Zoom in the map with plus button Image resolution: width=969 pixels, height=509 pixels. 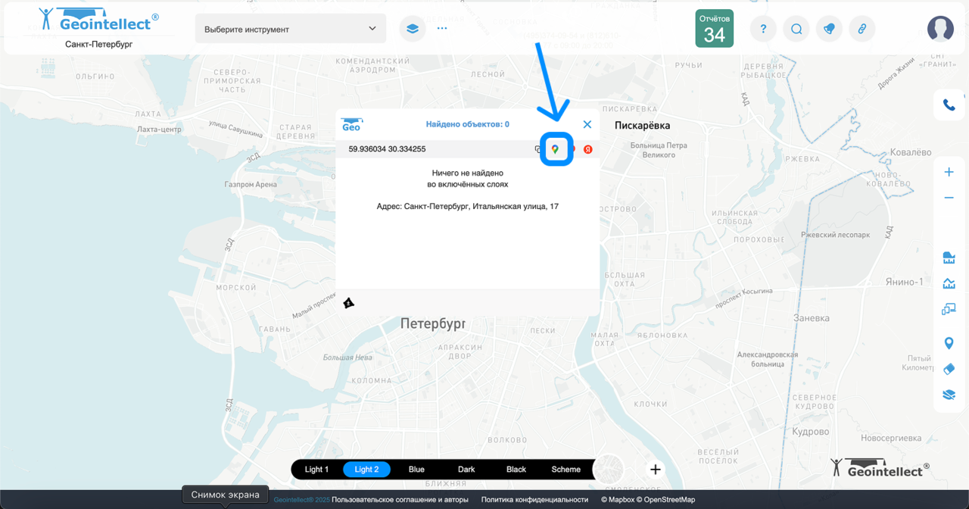click(x=949, y=172)
